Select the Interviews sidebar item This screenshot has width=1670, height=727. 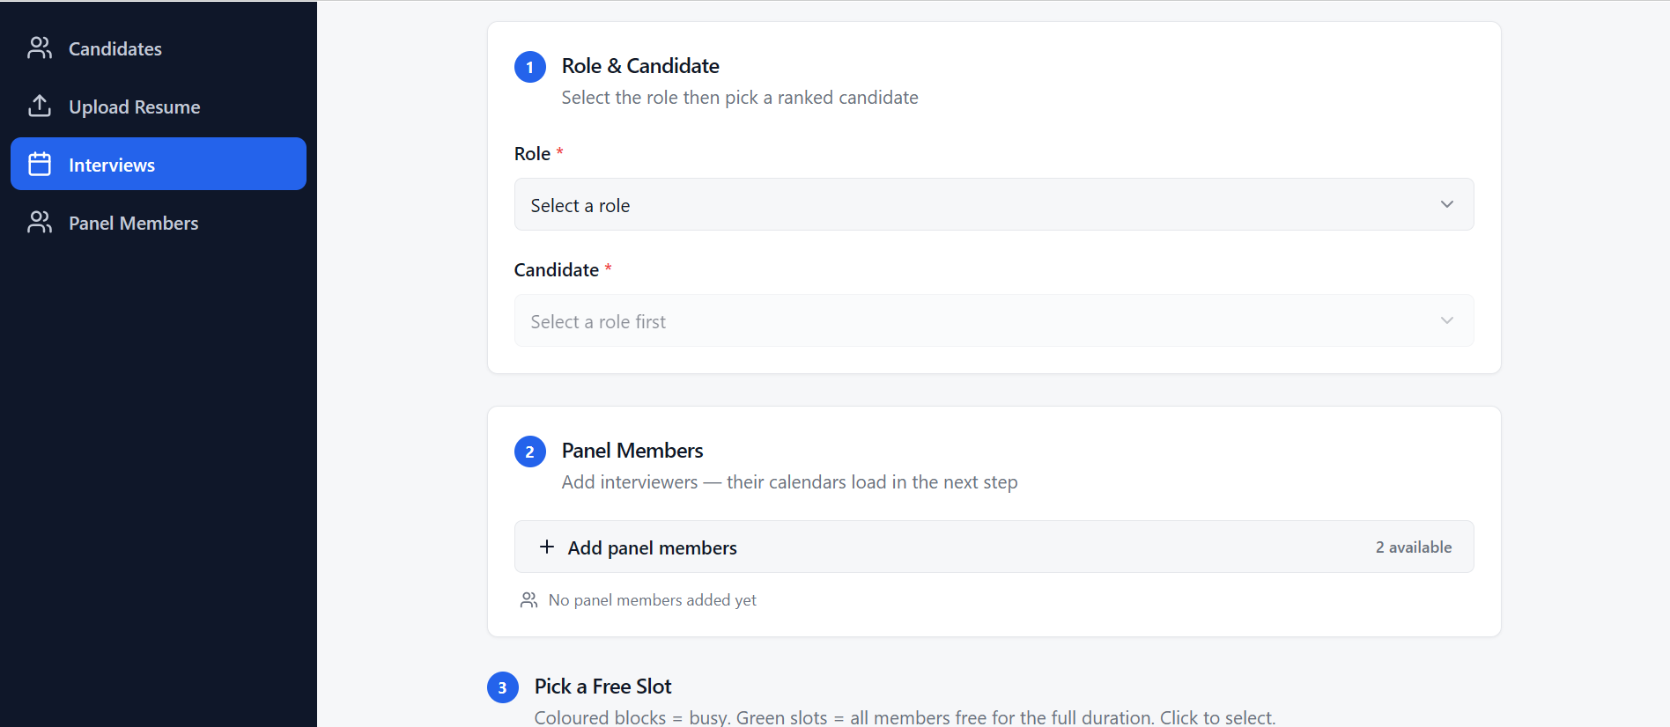[112, 165]
